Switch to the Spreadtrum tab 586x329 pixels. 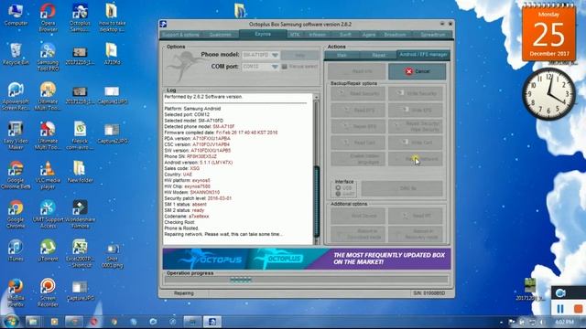click(433, 35)
